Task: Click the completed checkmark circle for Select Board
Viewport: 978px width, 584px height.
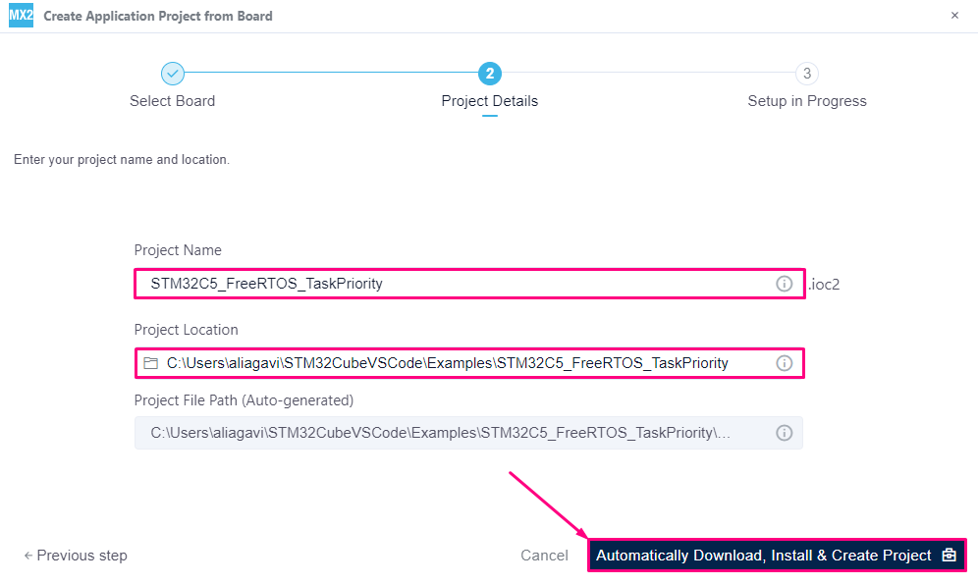Action: [x=173, y=74]
